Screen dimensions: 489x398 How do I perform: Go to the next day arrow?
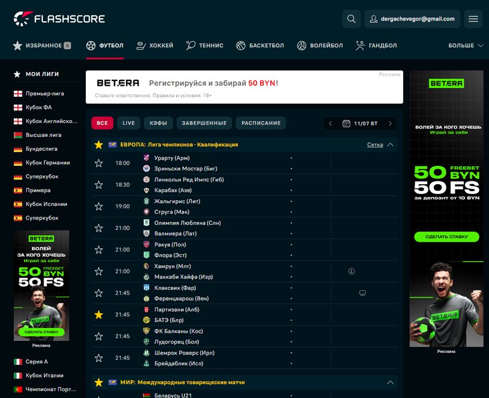(390, 124)
